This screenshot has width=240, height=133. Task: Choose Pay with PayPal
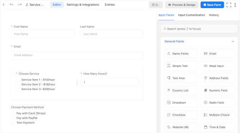tap(12, 118)
